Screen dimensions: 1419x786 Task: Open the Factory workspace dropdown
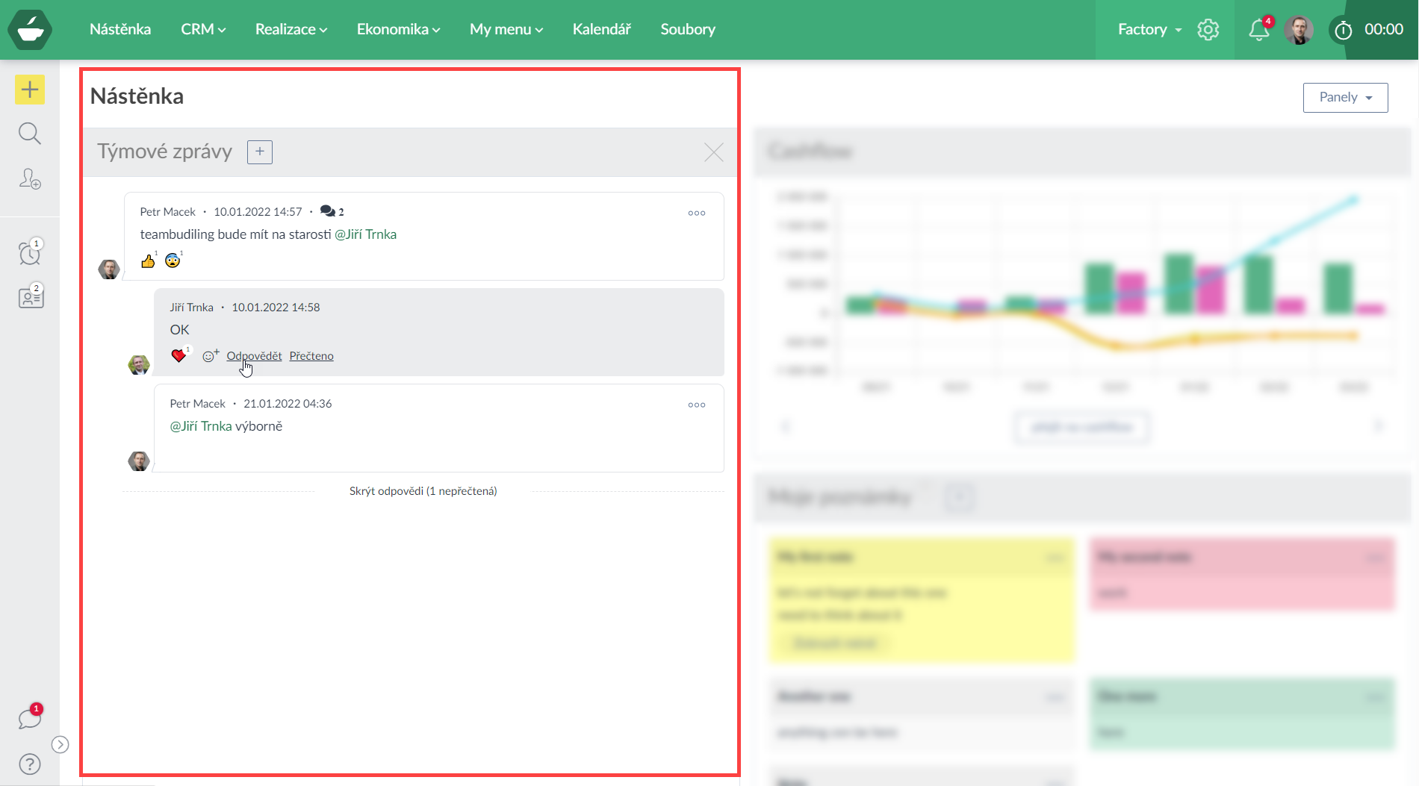[x=1149, y=30]
